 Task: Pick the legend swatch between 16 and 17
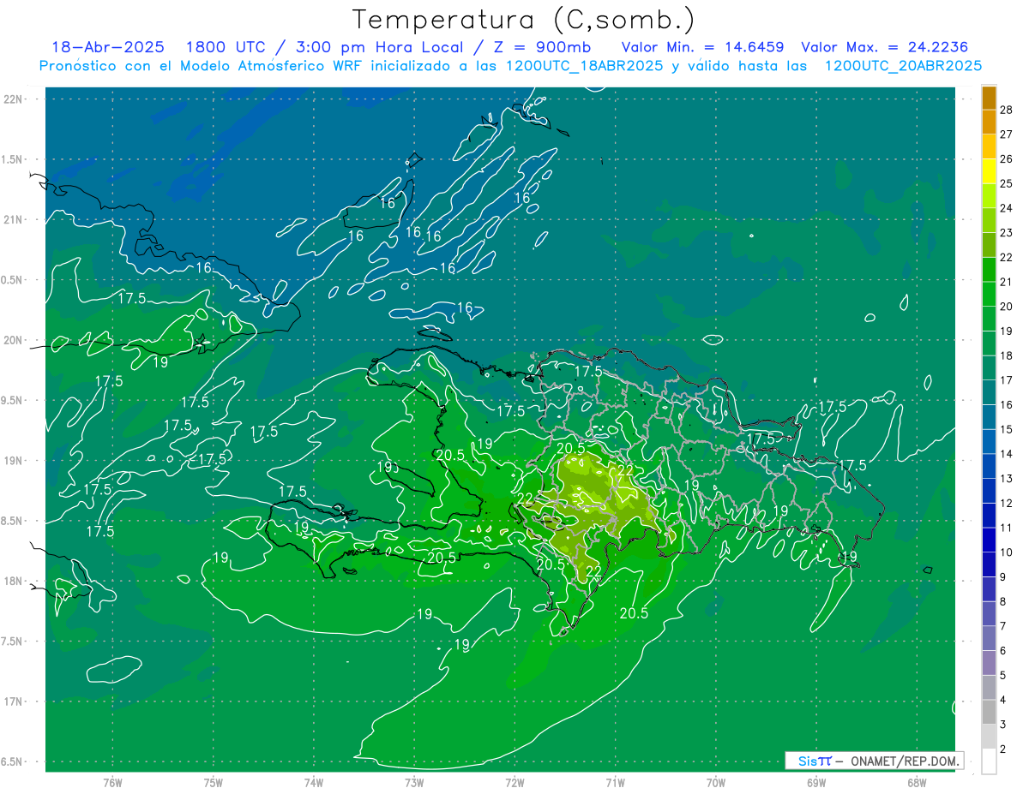989,392
